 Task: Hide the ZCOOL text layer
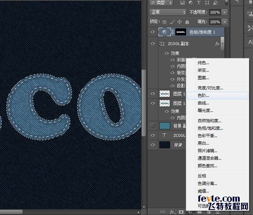coord(153,135)
